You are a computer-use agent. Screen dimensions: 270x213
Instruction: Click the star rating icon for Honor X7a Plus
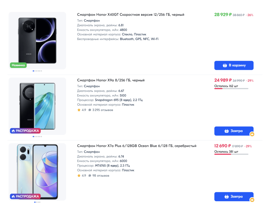coord(79,176)
